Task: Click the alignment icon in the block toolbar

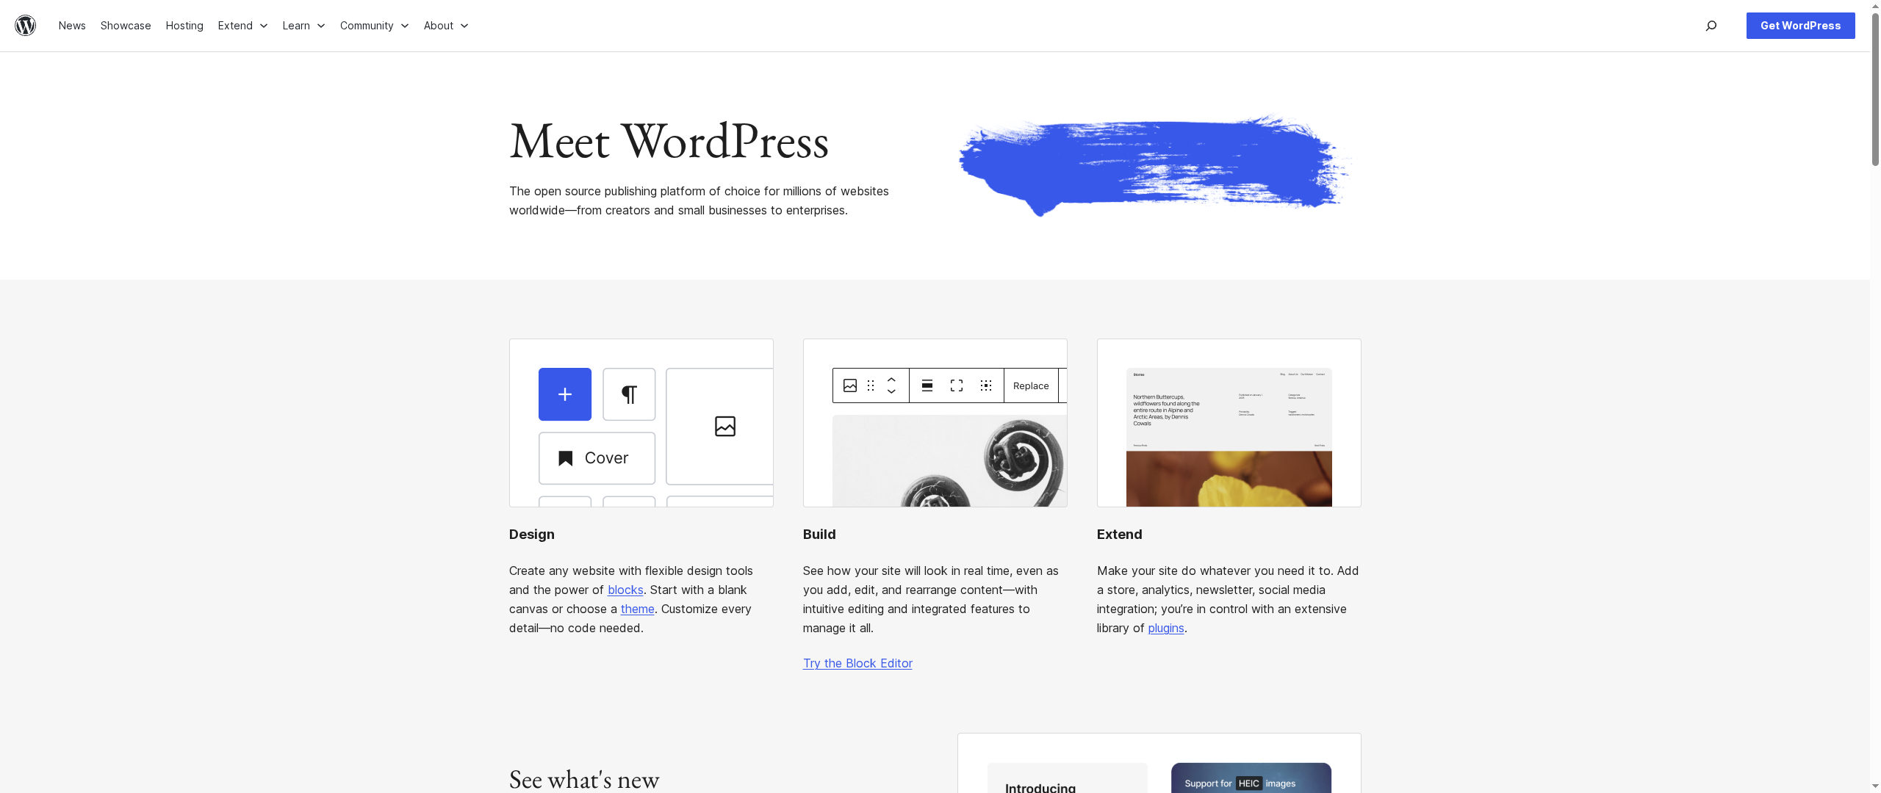Action: (927, 385)
